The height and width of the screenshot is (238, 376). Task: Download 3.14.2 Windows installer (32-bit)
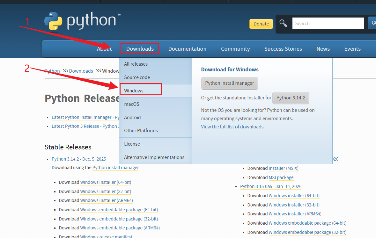106,191
